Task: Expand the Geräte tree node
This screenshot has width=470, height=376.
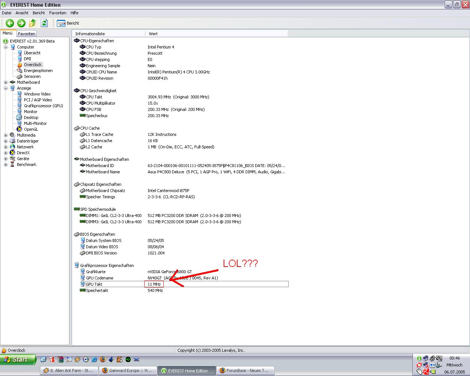Action: [x=6, y=159]
